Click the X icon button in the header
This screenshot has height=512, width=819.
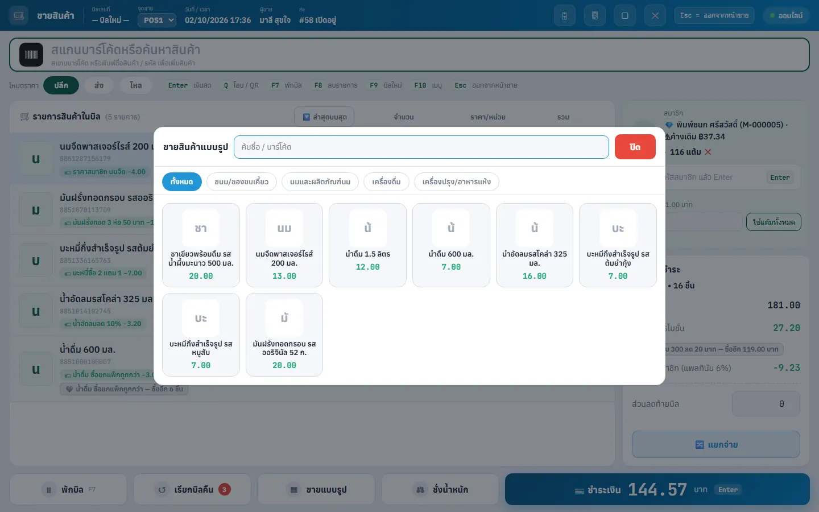655,15
